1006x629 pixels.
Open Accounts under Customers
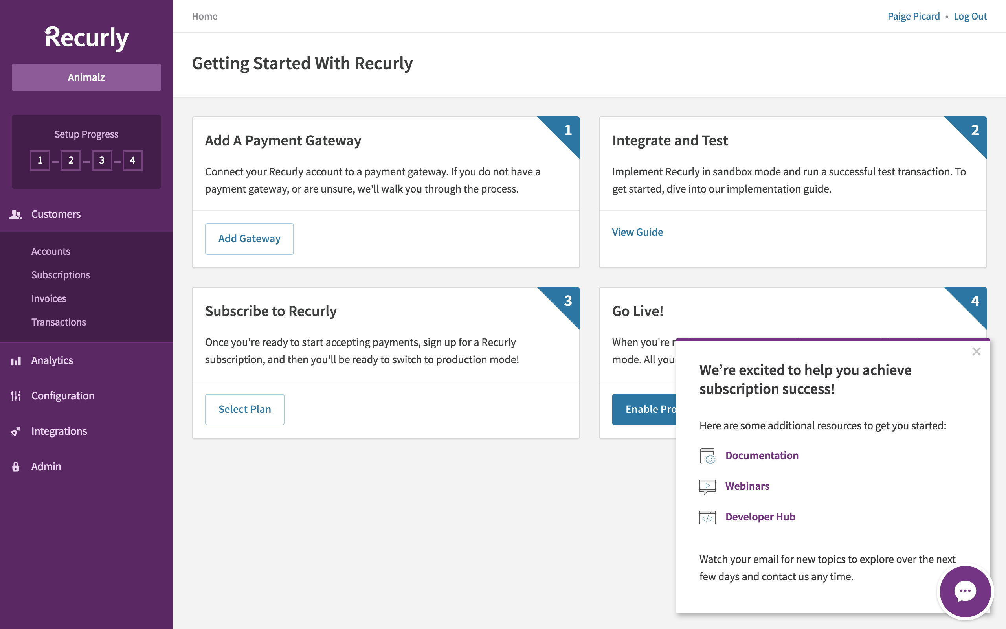click(51, 251)
